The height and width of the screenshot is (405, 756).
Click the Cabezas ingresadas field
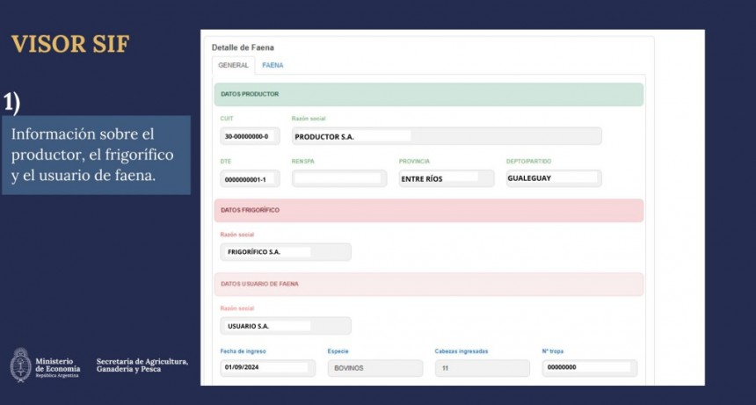(482, 368)
